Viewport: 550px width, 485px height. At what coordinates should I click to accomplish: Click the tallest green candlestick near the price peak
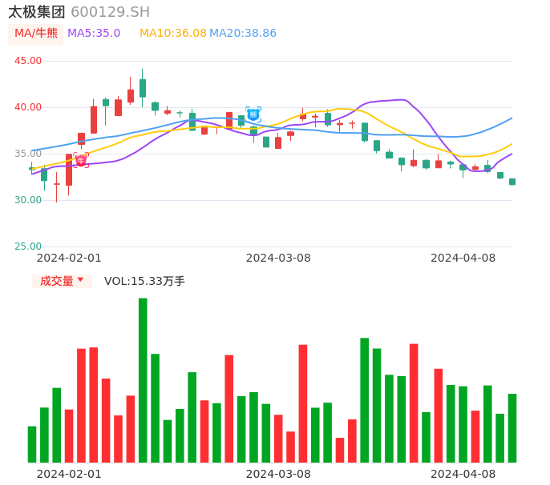pyautogui.click(x=143, y=87)
